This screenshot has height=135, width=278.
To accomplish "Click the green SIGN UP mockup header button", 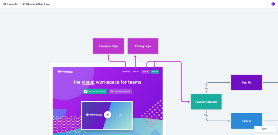I will [x=155, y=72].
